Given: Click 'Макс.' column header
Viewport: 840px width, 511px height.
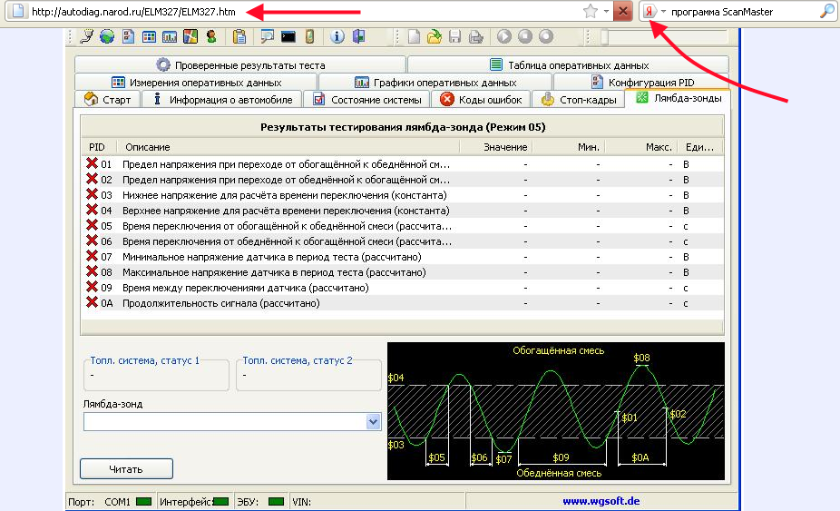Looking at the screenshot, I should [641, 147].
